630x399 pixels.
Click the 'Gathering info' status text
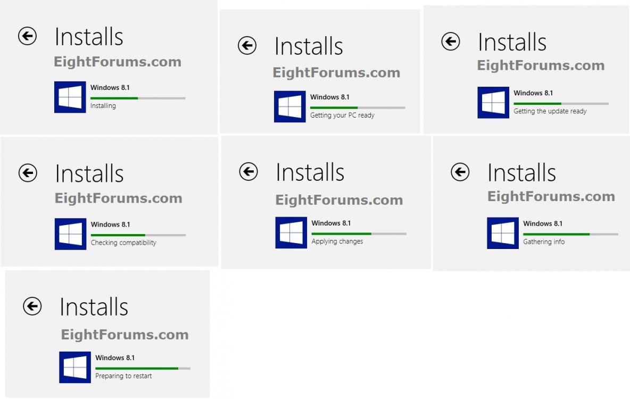[x=544, y=242]
